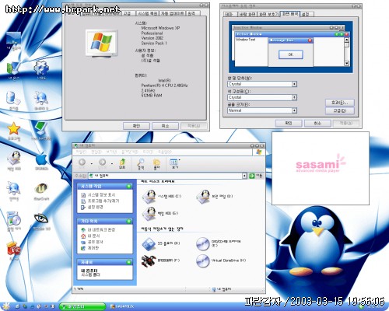Open the blue splat icon beside StarCraft
This screenshot has width=389, height=311.
pyautogui.click(x=13, y=188)
